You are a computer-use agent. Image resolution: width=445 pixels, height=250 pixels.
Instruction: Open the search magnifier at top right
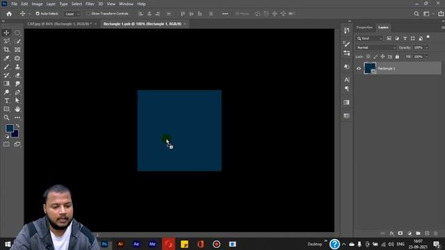tap(416, 14)
